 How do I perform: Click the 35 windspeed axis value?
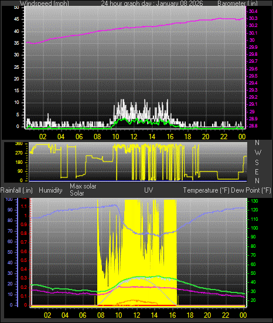pos(16,43)
